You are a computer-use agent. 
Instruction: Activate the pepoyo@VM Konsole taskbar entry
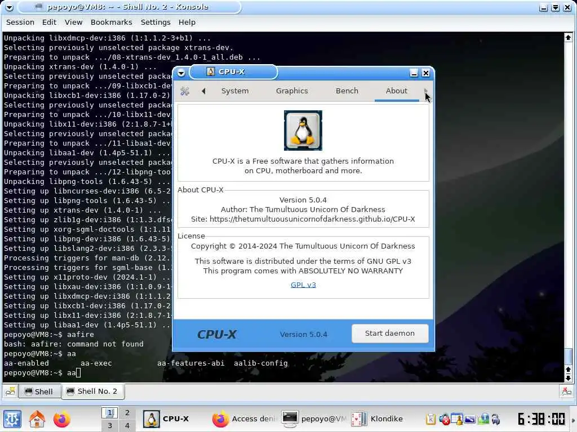(313, 418)
